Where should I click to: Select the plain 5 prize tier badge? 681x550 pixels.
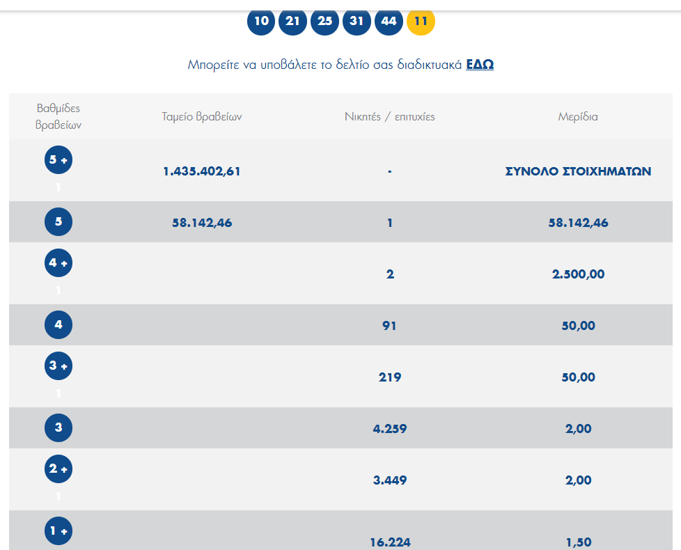click(x=58, y=222)
